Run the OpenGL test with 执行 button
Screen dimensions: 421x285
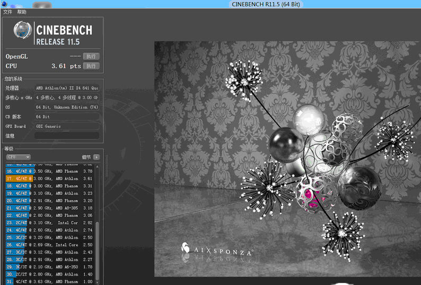pos(91,56)
